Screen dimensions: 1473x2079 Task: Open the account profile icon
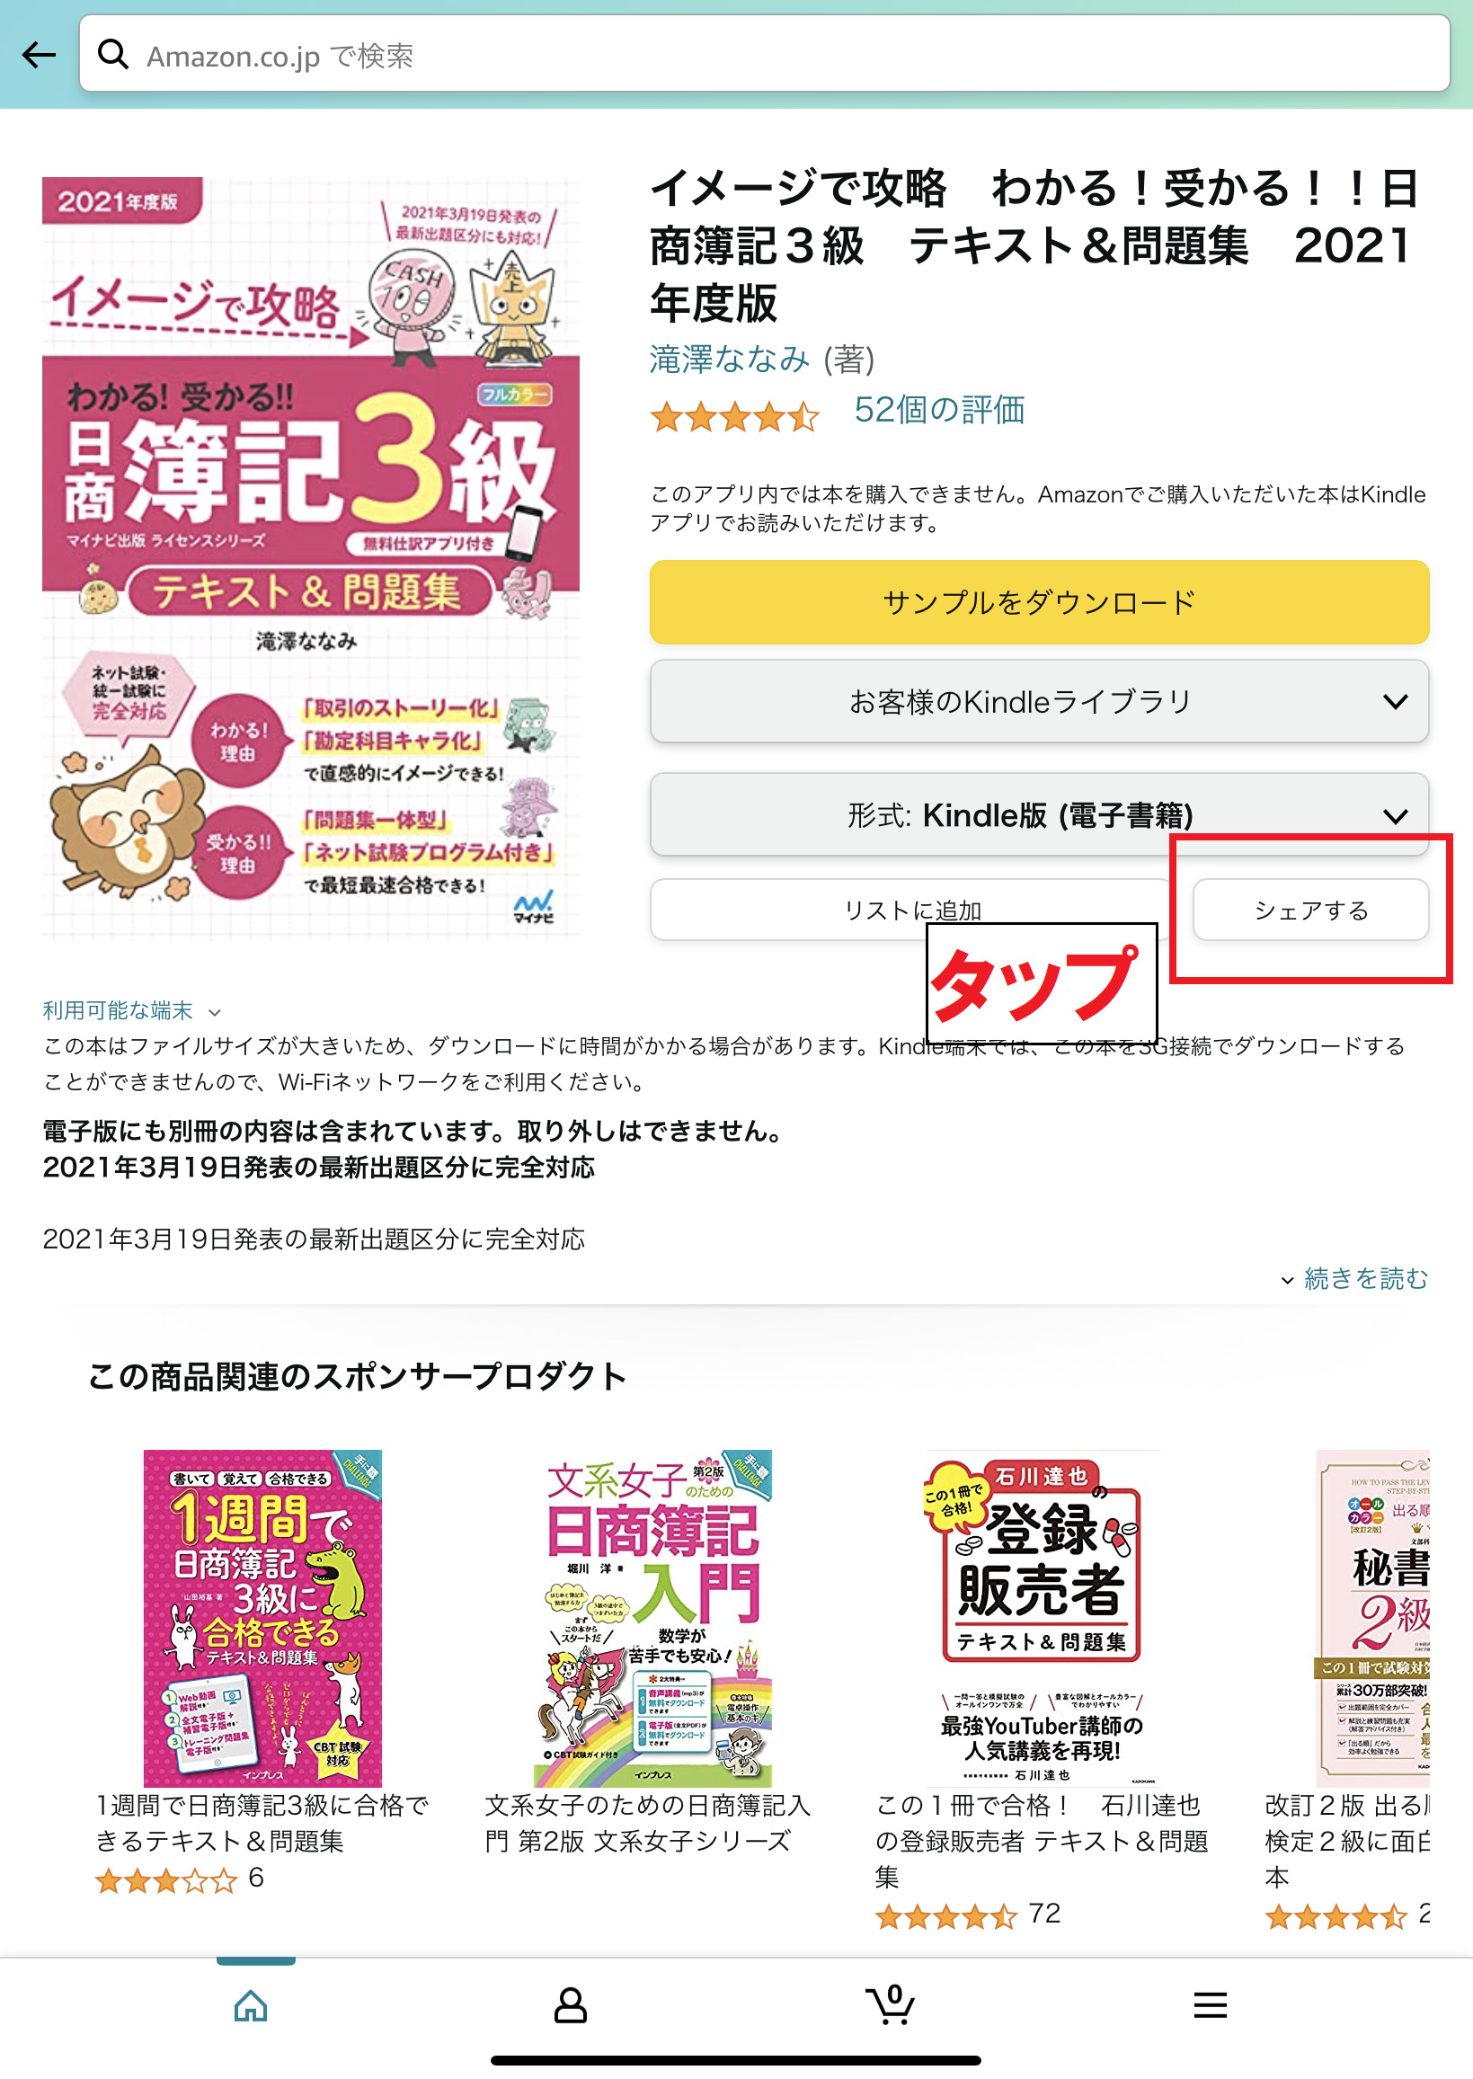point(571,2005)
